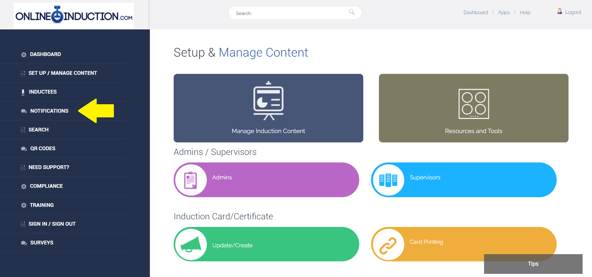Open Sign In / Sign Out menu
Viewport: 592px width, 277px height.
(52, 224)
